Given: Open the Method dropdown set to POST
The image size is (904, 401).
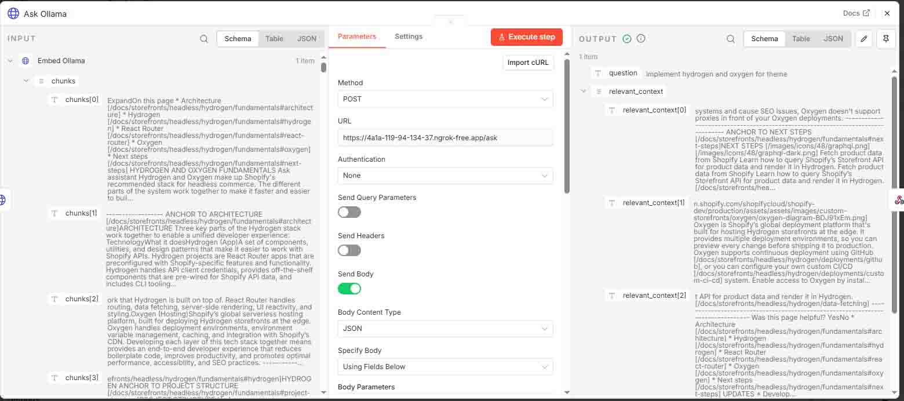Looking at the screenshot, I should point(445,99).
